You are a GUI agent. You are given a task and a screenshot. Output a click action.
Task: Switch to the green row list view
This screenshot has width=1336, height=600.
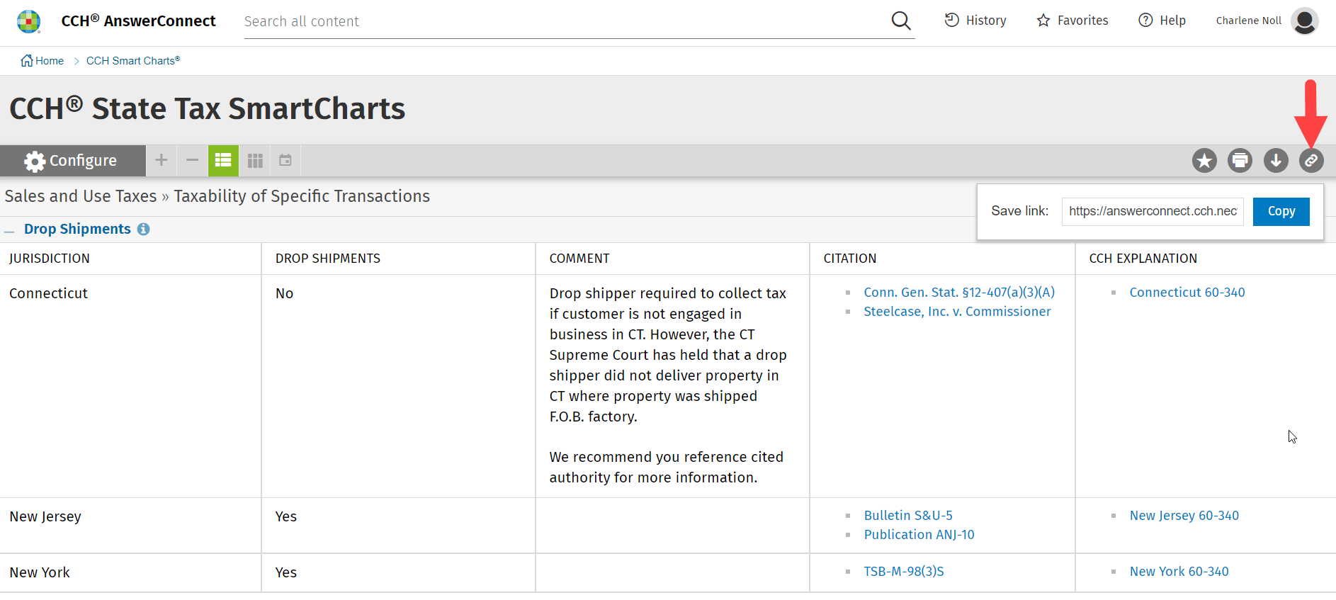pos(223,160)
